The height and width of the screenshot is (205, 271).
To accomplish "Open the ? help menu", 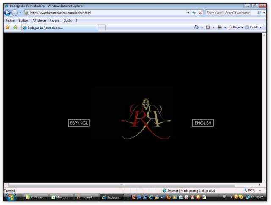I will 76,21.
